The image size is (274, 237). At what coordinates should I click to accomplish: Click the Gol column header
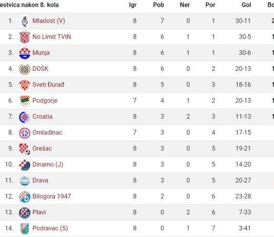pos(246,5)
